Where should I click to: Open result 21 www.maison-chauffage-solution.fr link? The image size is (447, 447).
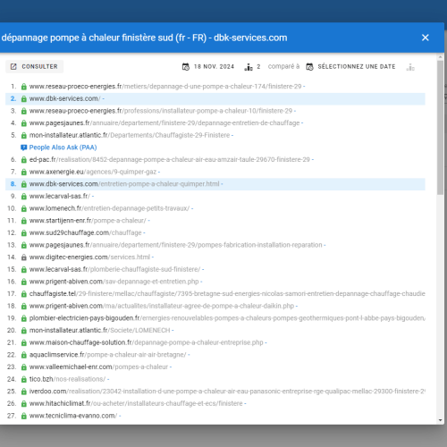tap(146, 342)
